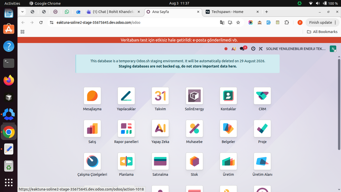Screen dimensions: 341x192
Task: Open the All Bookmarks folder
Action: (322, 32)
